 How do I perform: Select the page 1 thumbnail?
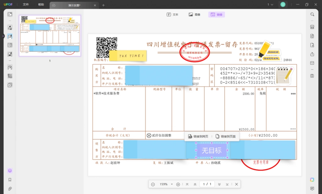[50, 36]
